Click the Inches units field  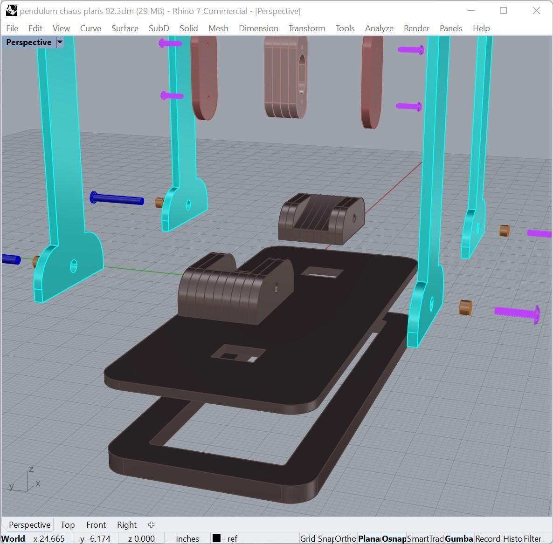coord(187,538)
